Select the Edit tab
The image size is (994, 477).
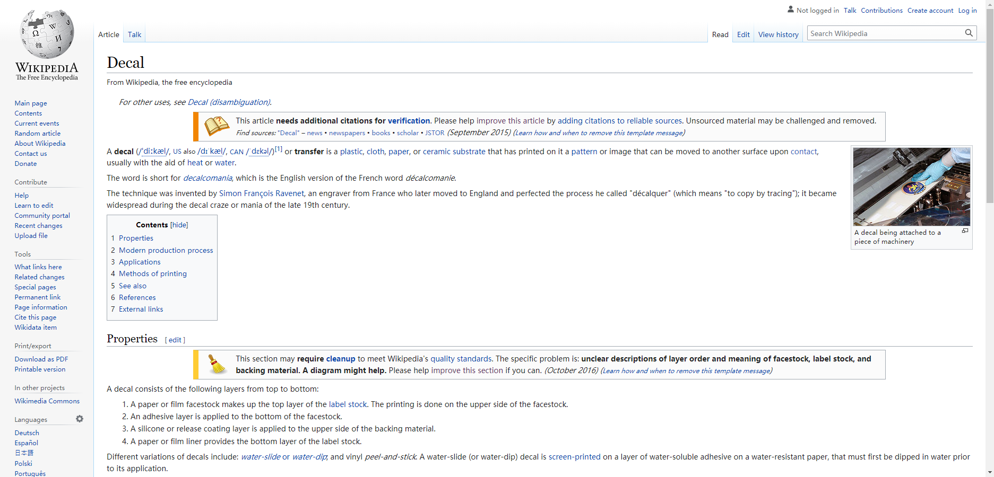[x=743, y=34]
